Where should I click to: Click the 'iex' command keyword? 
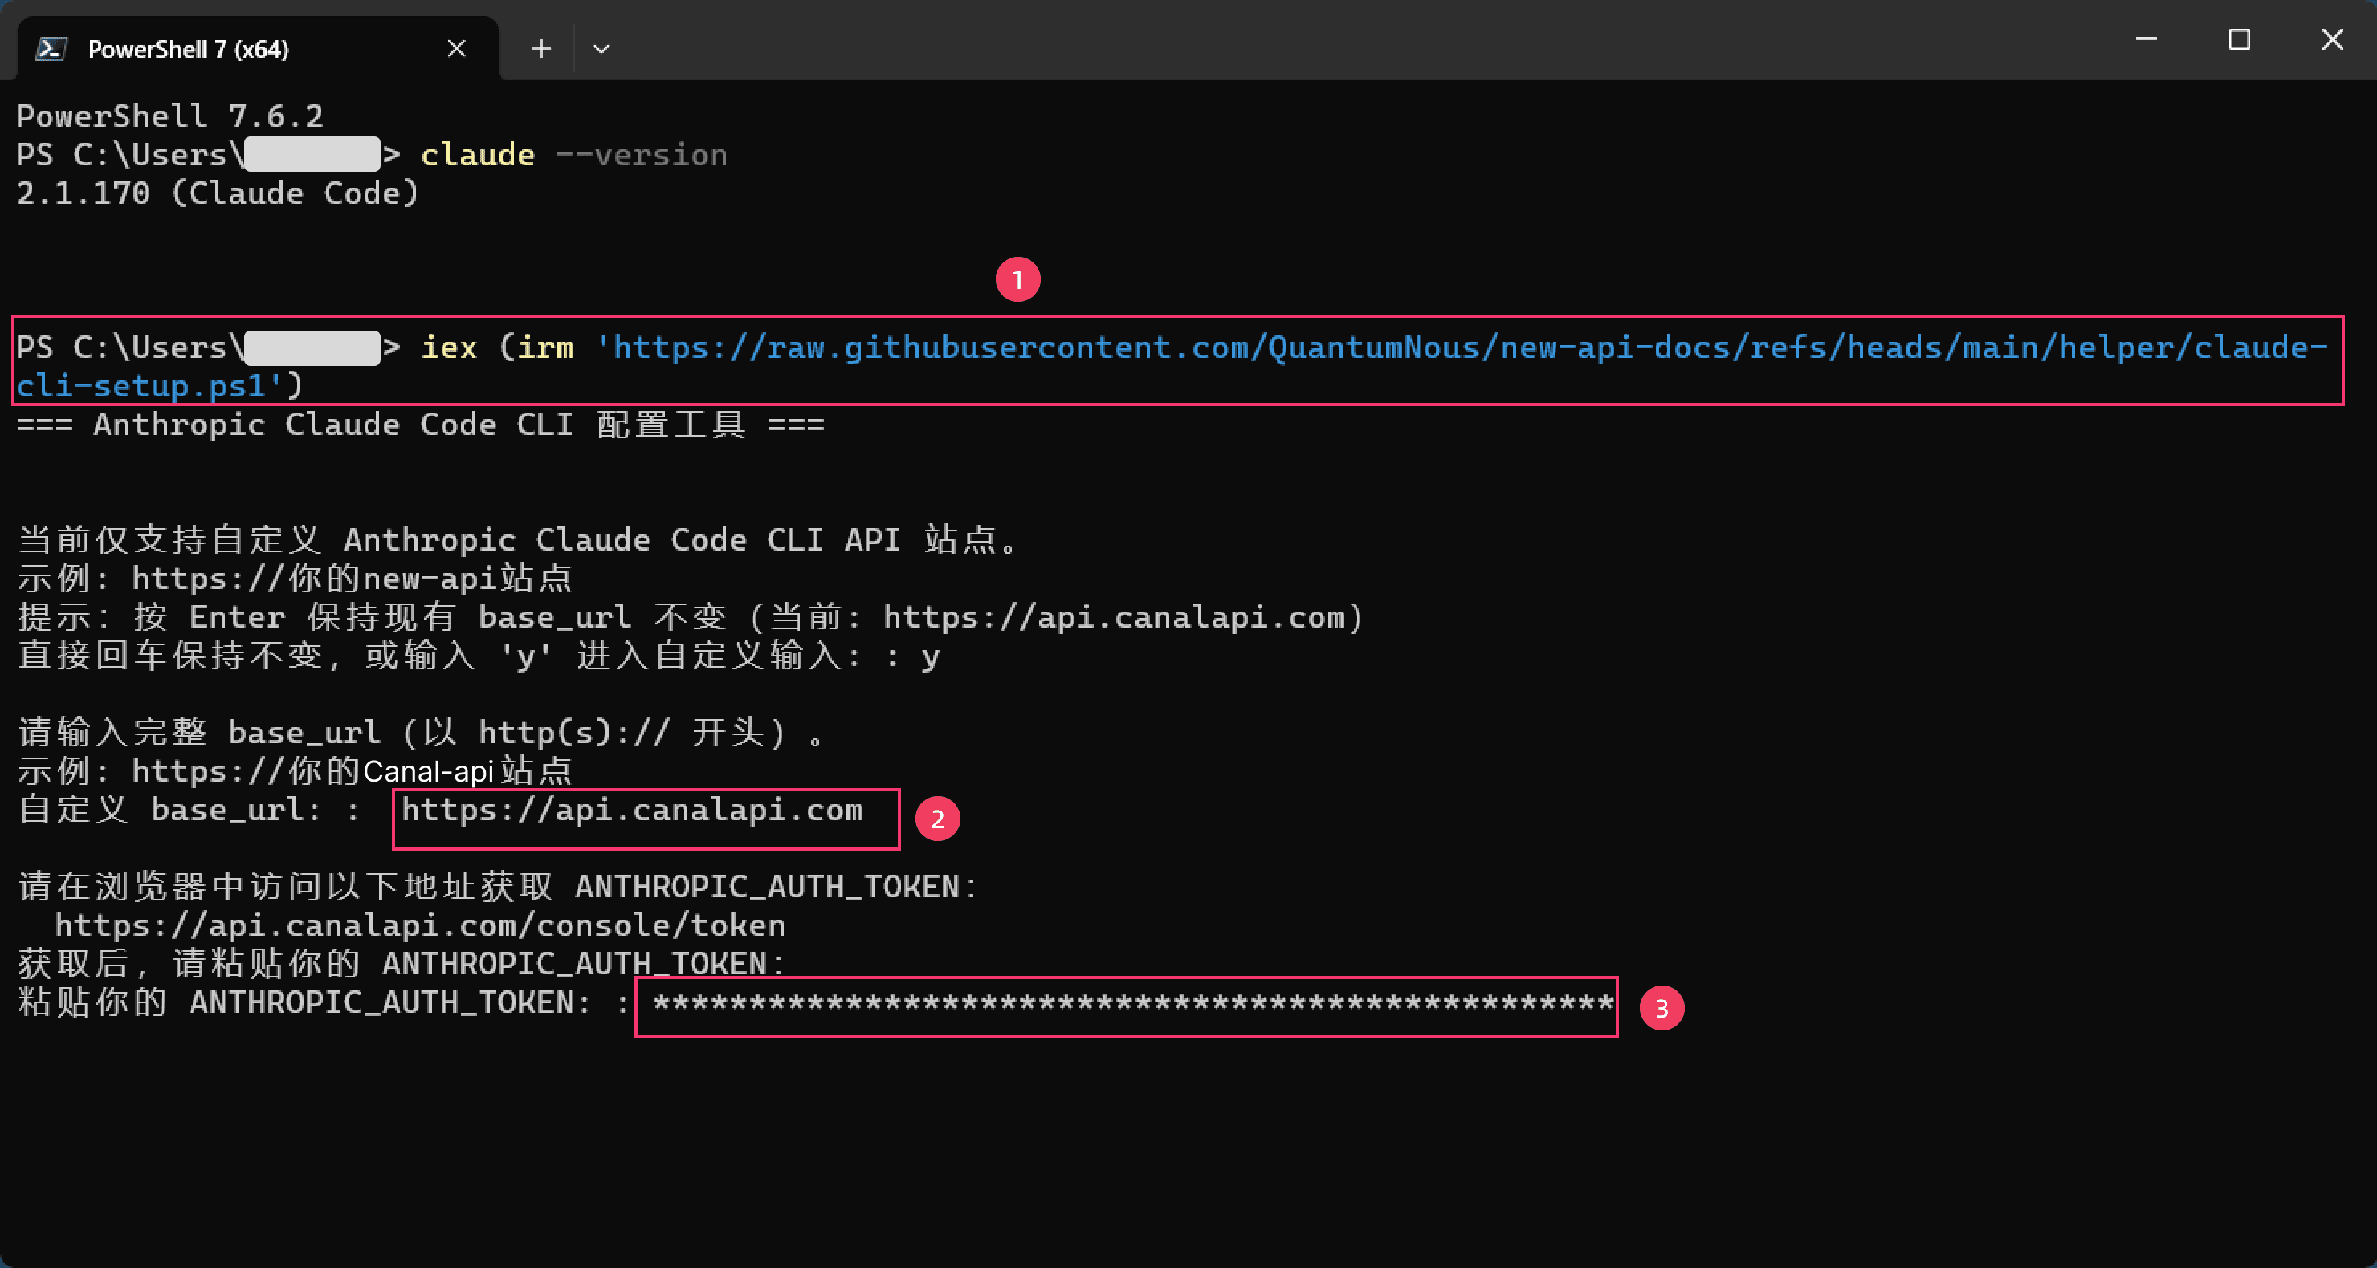[x=450, y=347]
